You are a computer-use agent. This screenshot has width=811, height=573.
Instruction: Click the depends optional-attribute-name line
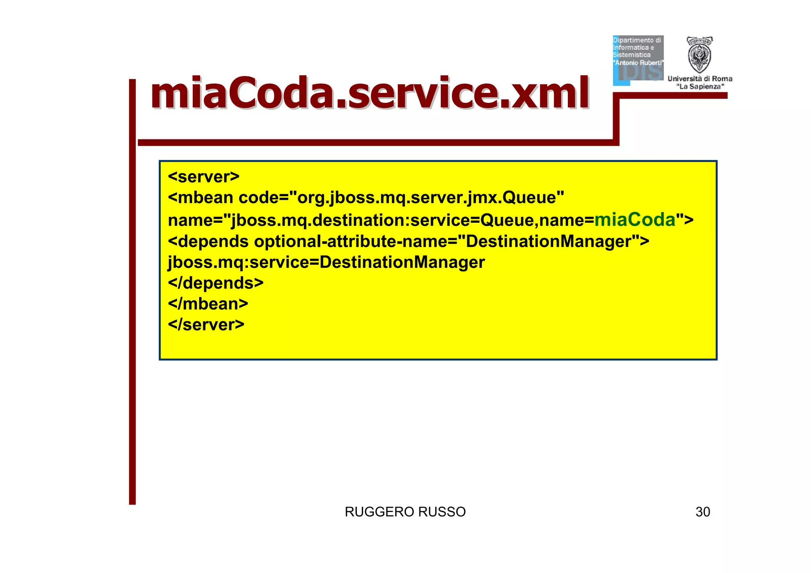pos(408,241)
